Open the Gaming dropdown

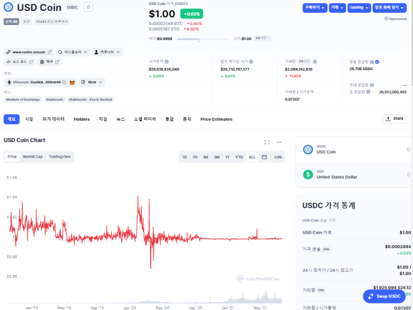tap(359, 8)
